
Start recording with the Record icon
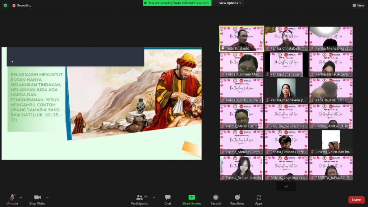point(216,197)
